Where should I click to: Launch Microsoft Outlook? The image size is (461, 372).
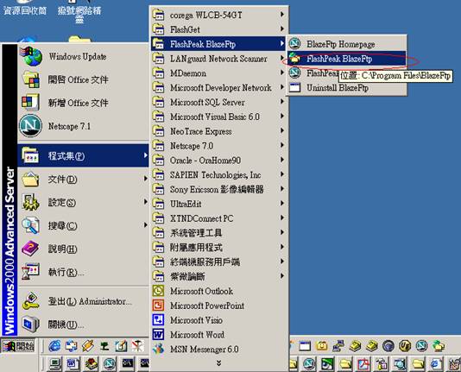pyautogui.click(x=218, y=291)
